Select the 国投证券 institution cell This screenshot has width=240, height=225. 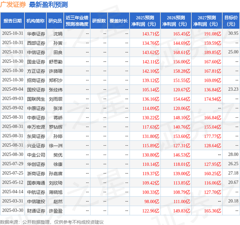point(36,90)
